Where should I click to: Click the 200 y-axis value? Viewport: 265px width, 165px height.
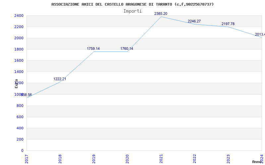(20, 139)
